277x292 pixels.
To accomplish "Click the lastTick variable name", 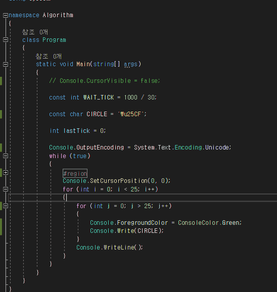I will (76, 131).
